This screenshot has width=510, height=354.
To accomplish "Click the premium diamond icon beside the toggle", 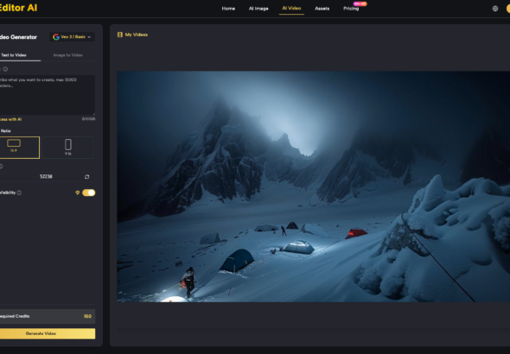I will [x=78, y=193].
